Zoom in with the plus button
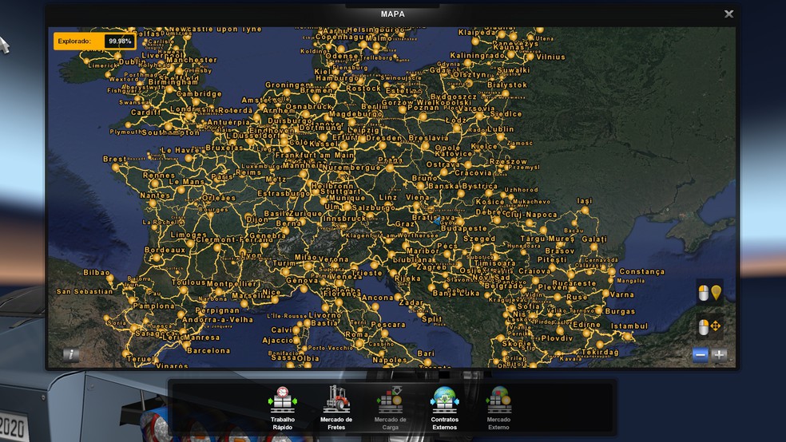The height and width of the screenshot is (442, 786). click(720, 355)
